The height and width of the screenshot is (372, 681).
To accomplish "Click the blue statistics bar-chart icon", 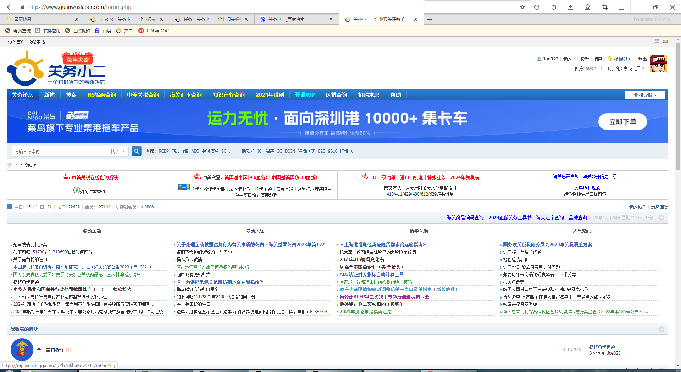I will coord(10,207).
